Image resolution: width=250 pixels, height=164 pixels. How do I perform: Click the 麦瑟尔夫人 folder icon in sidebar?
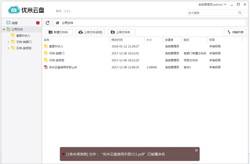(13, 36)
